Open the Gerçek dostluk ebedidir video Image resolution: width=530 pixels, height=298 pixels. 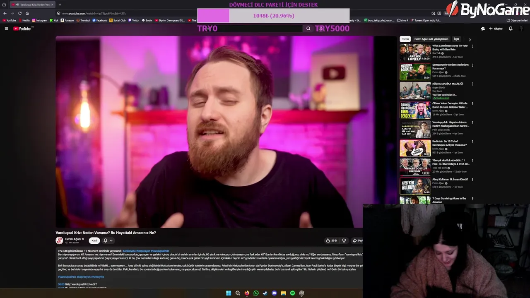click(x=415, y=167)
